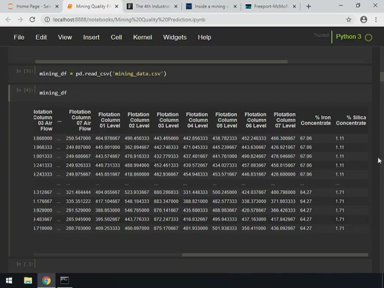The height and width of the screenshot is (288, 384).
Task: Close the 4th Industrial tab
Action: [176, 6]
